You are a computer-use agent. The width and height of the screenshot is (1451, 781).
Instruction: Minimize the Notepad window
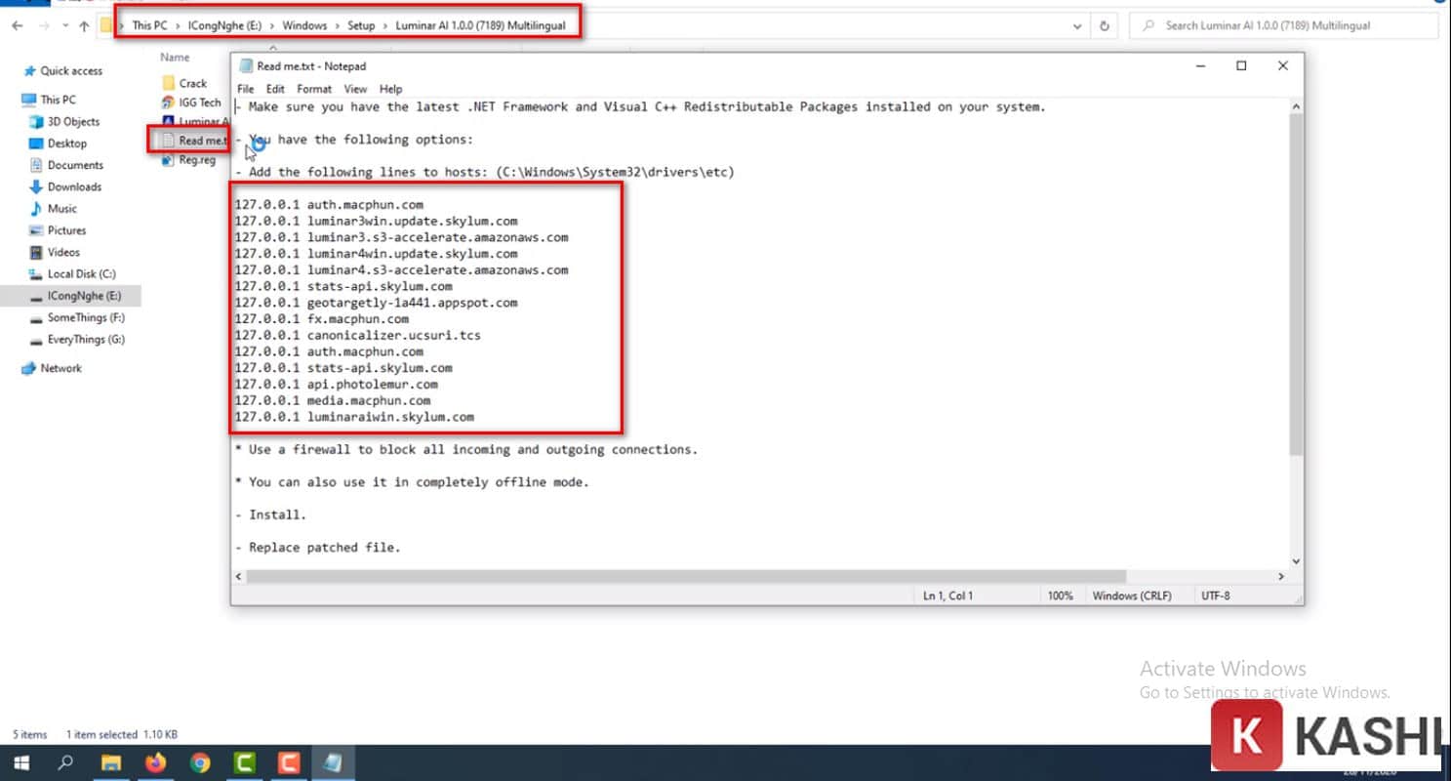tap(1199, 65)
